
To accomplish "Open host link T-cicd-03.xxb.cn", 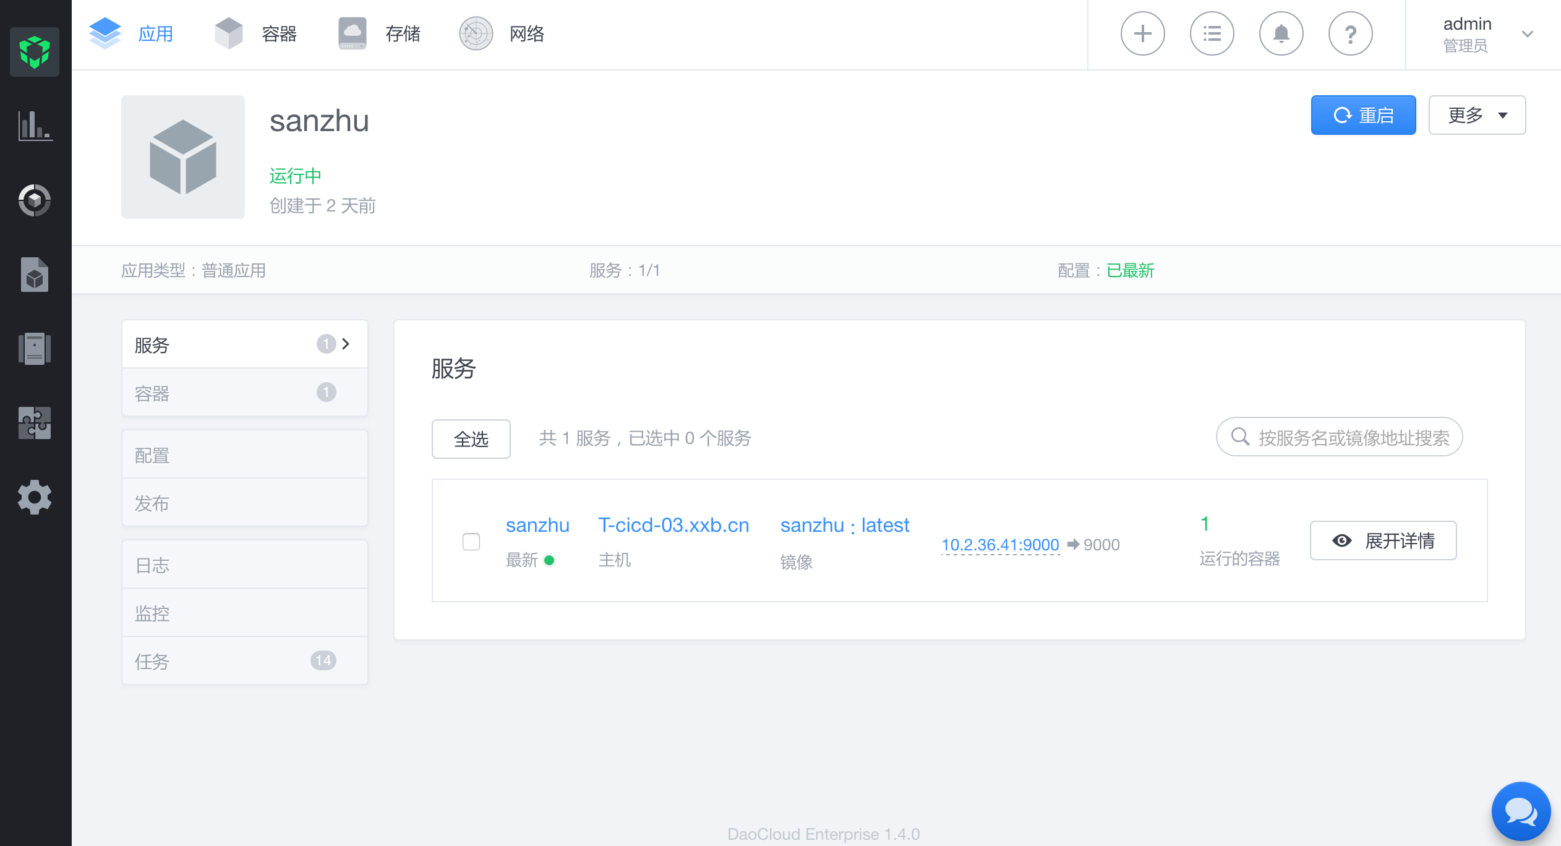I will 674,525.
